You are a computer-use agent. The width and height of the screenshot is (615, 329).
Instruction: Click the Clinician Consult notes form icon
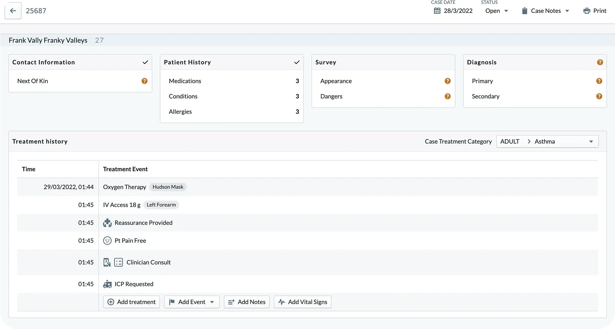click(x=119, y=263)
